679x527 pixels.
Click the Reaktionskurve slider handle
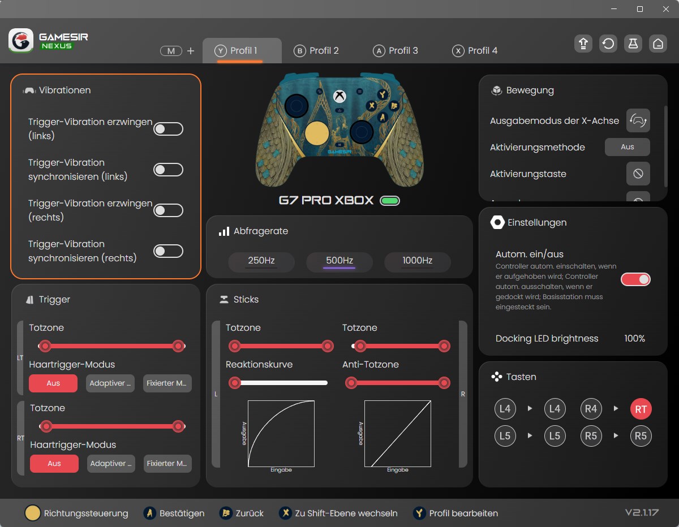(234, 383)
